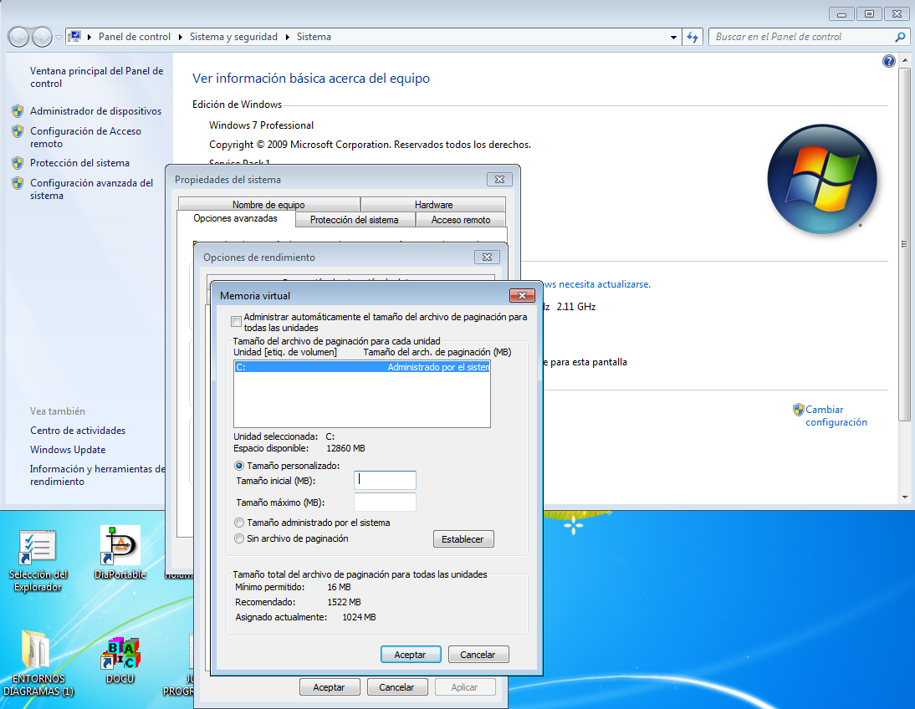
Task: Open the address bar history dropdown arrow
Action: pos(673,37)
